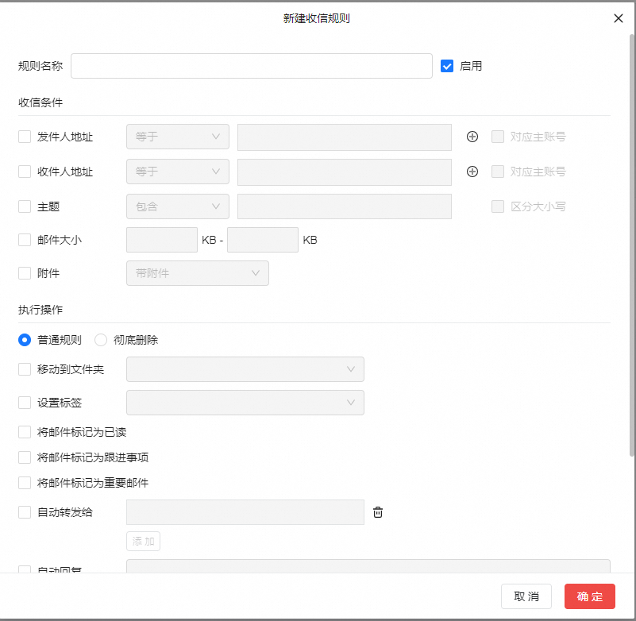Click the 添加 button below forward field
The image size is (636, 621).
(143, 541)
